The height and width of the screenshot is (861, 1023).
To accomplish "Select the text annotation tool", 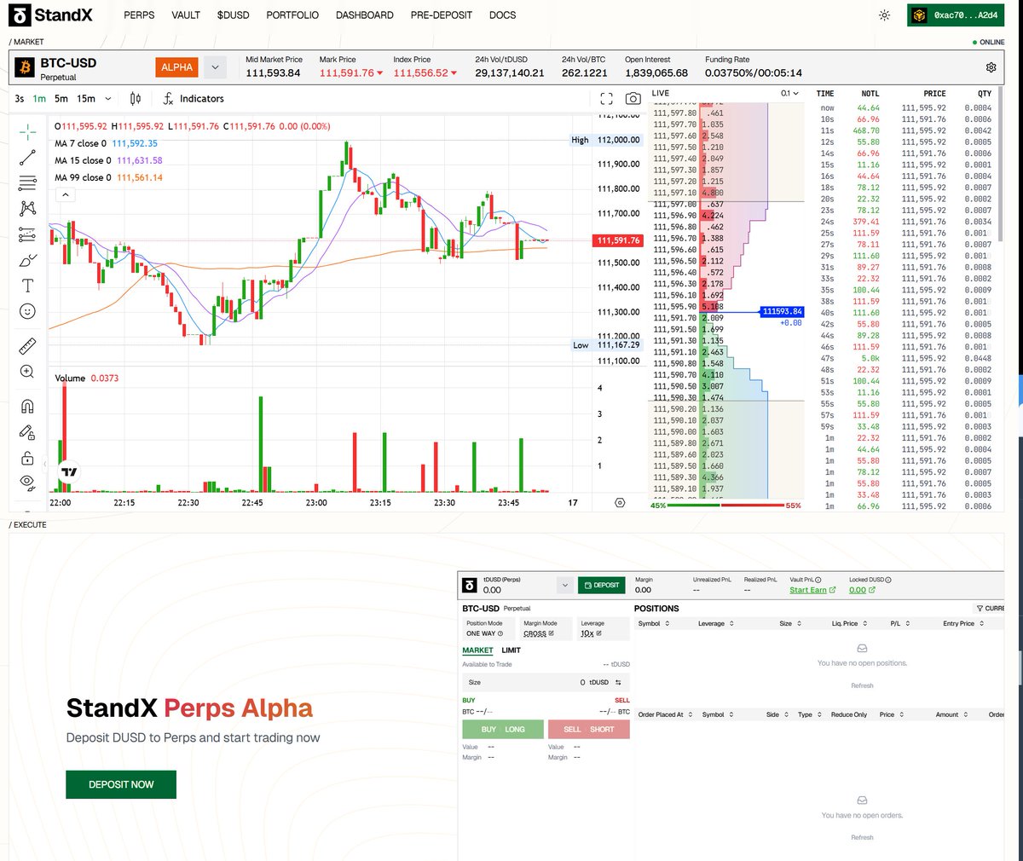I will tap(27, 286).
